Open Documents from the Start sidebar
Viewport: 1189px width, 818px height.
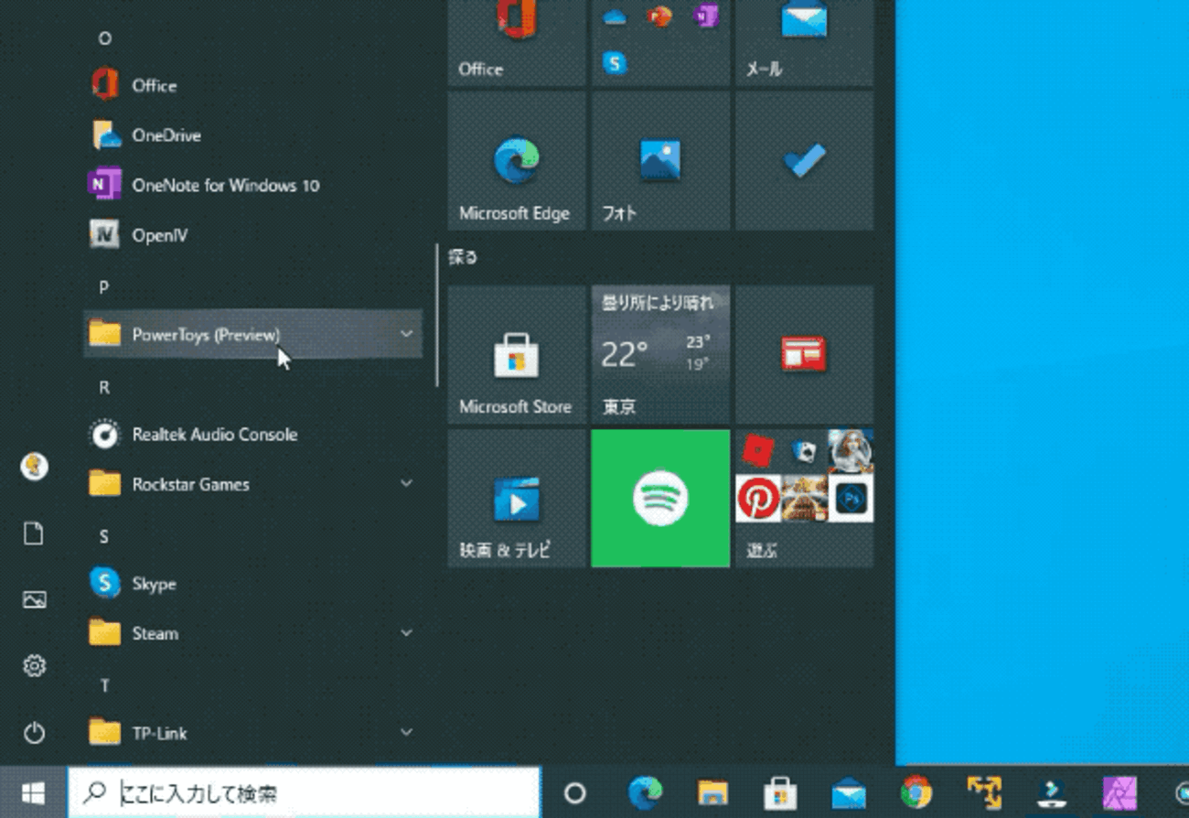[x=34, y=533]
